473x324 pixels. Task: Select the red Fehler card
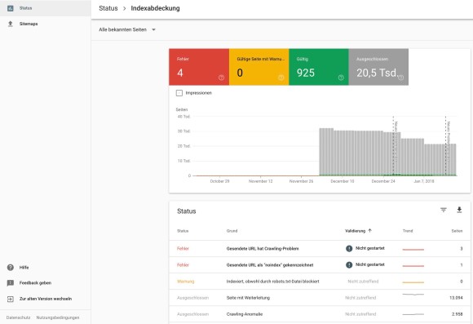pyautogui.click(x=199, y=67)
